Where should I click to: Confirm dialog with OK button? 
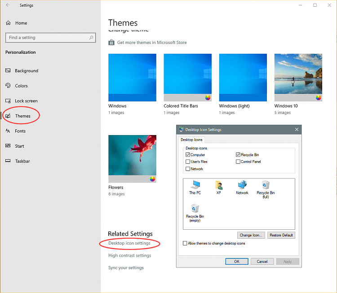(237, 261)
